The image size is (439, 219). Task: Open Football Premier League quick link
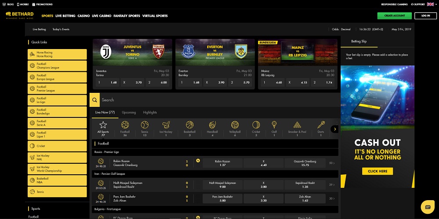[57, 88]
